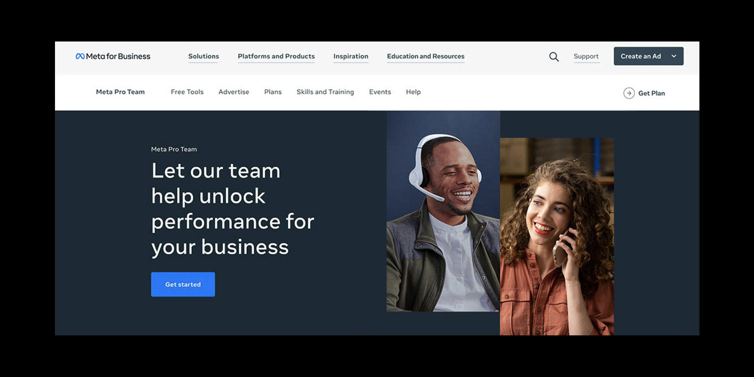Open Platforms and Products menu
Image resolution: width=754 pixels, height=377 pixels.
(276, 56)
